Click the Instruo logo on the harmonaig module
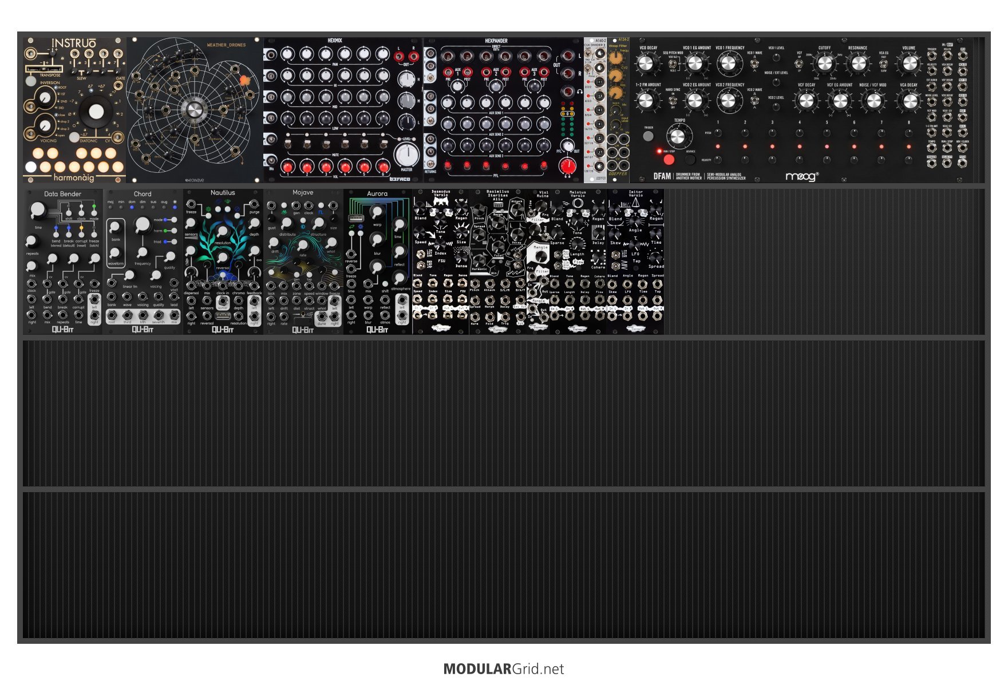 coord(74,43)
